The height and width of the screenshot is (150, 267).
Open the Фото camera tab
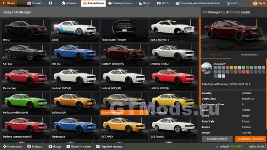164,3
